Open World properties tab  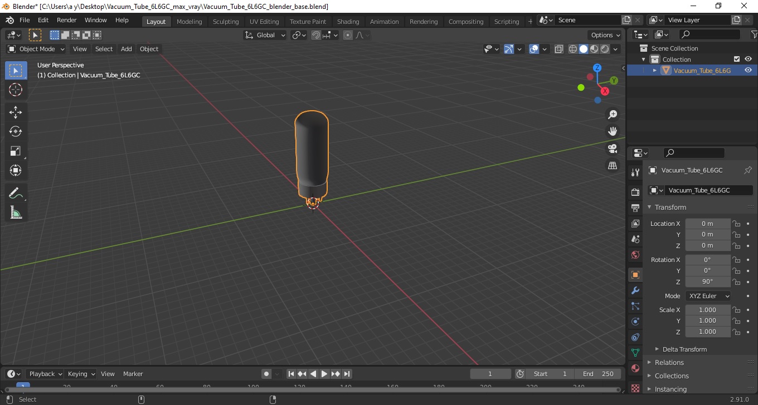[x=635, y=255]
